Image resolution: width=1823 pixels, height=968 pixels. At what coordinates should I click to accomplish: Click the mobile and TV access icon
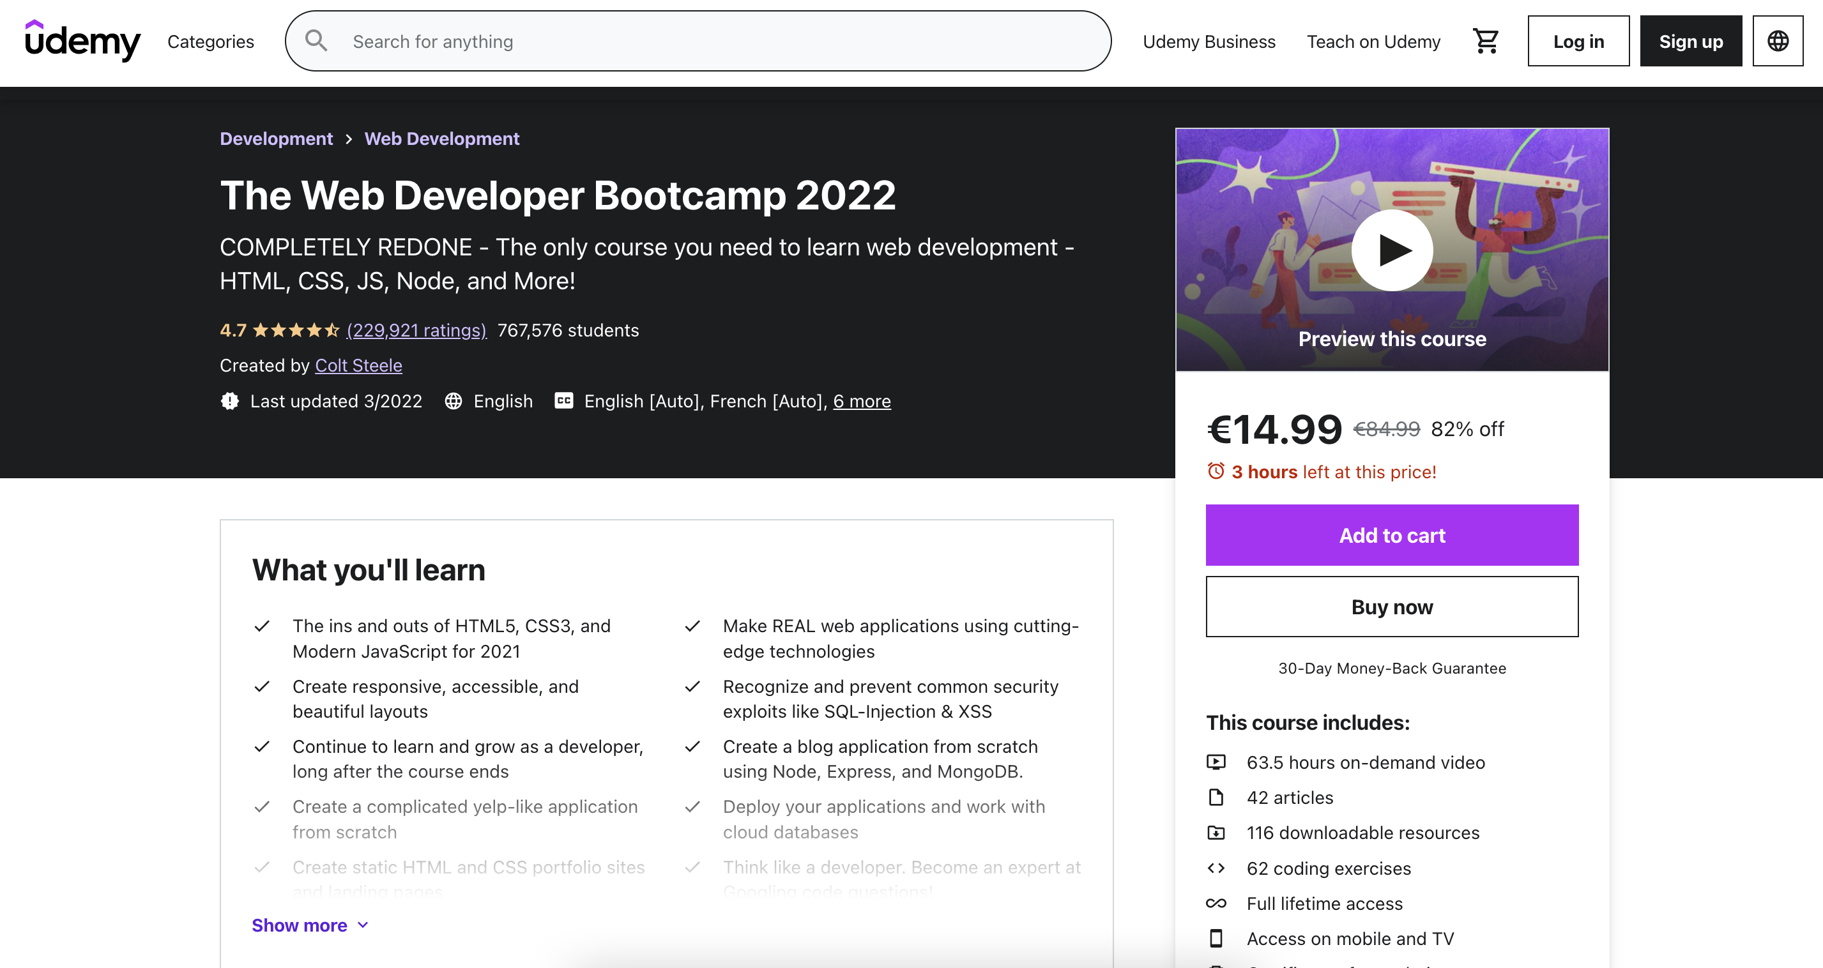pyautogui.click(x=1216, y=939)
